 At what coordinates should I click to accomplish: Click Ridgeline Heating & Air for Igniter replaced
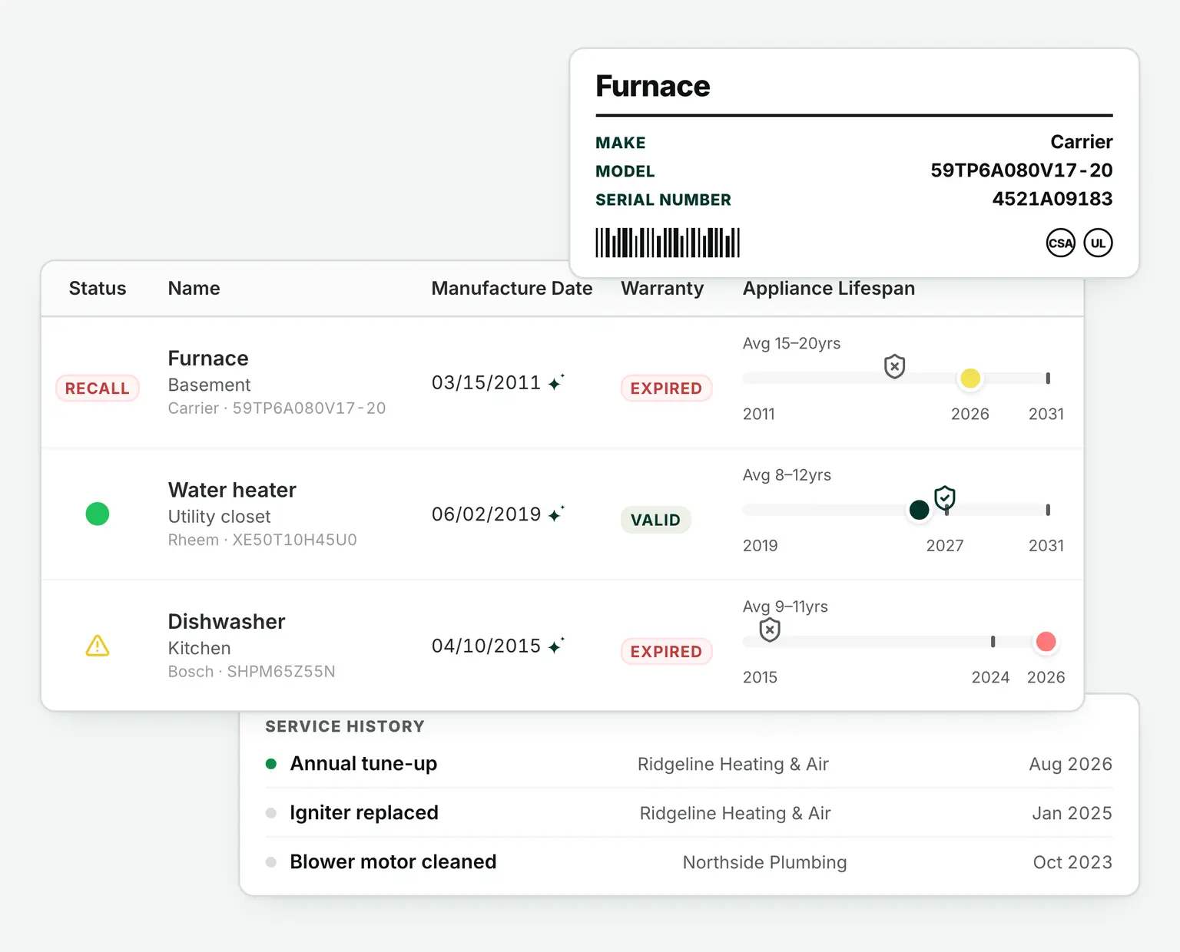coord(735,814)
